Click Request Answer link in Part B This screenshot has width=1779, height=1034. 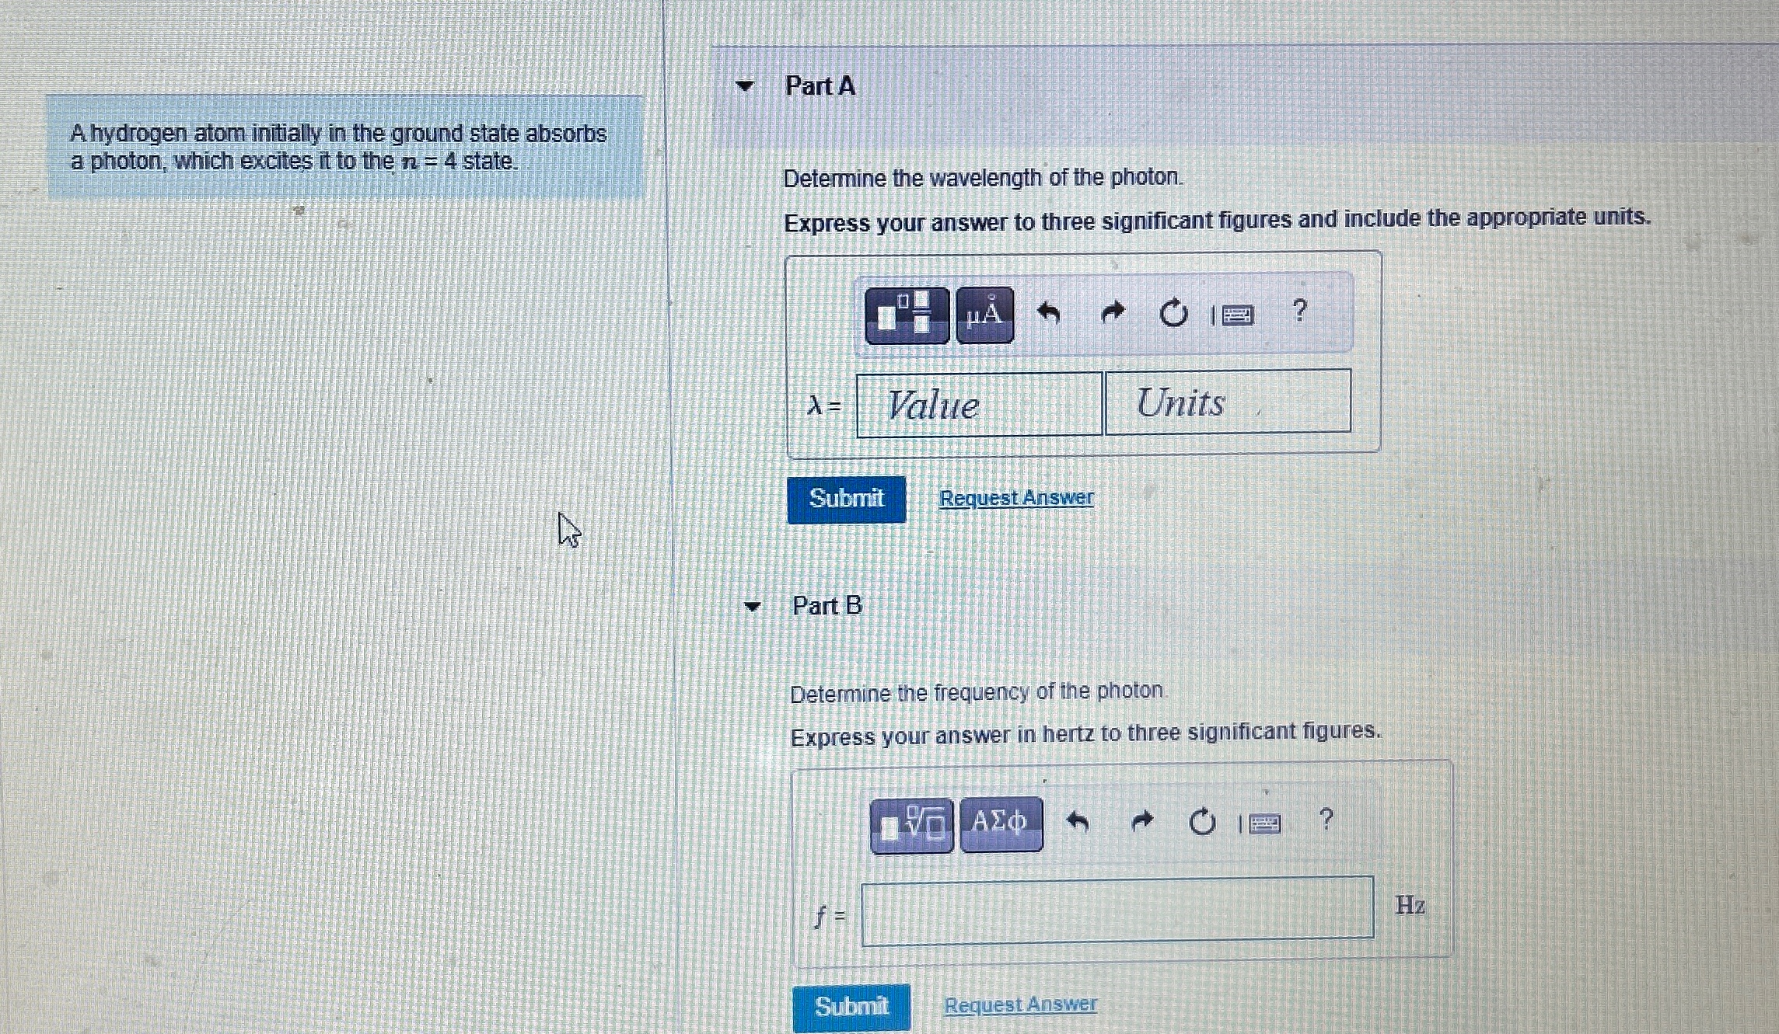[x=1012, y=1003]
